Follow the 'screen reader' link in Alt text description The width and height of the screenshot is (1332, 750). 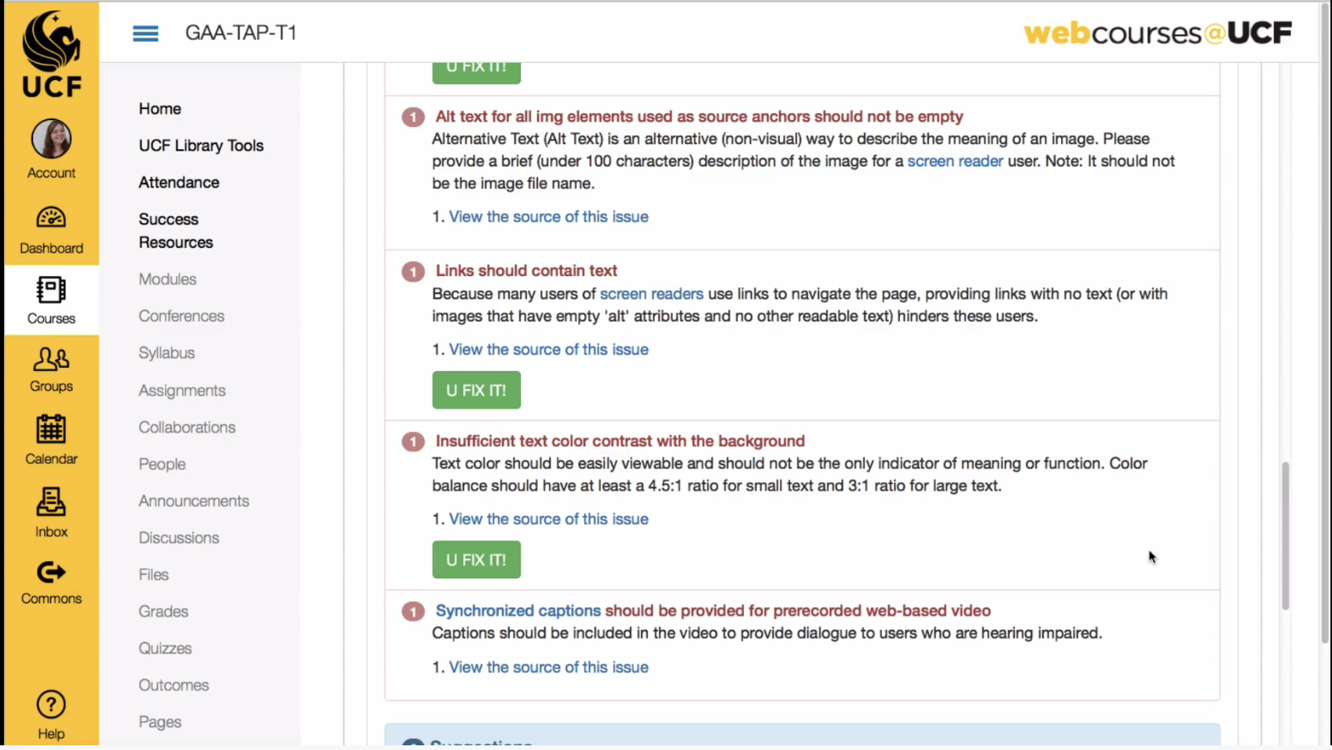pos(955,162)
